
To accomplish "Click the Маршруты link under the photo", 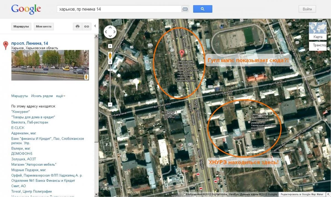I will tap(20, 96).
